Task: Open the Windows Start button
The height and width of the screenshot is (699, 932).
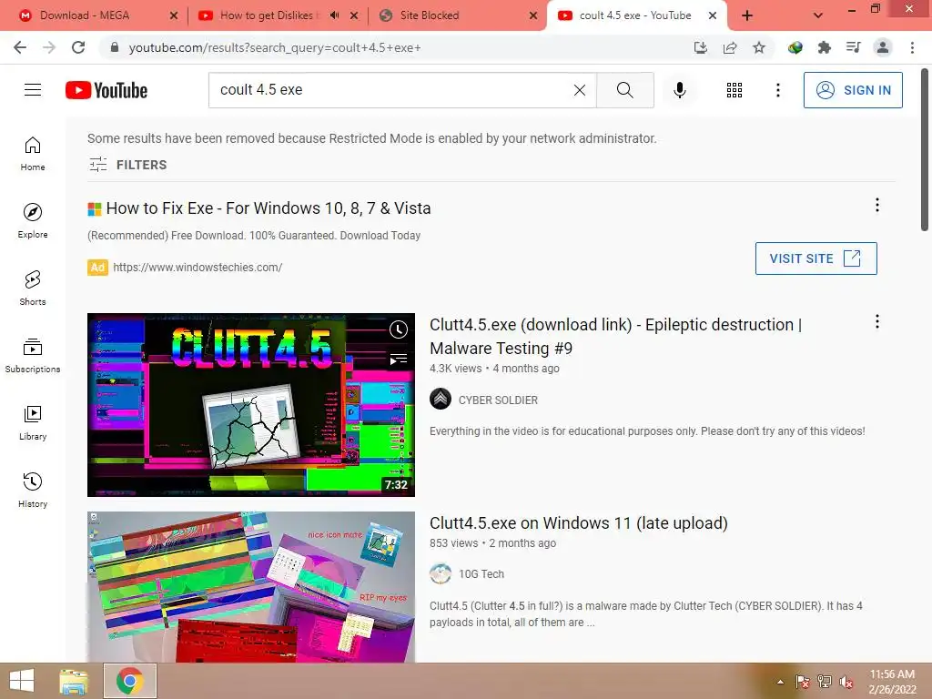Action: [22, 681]
